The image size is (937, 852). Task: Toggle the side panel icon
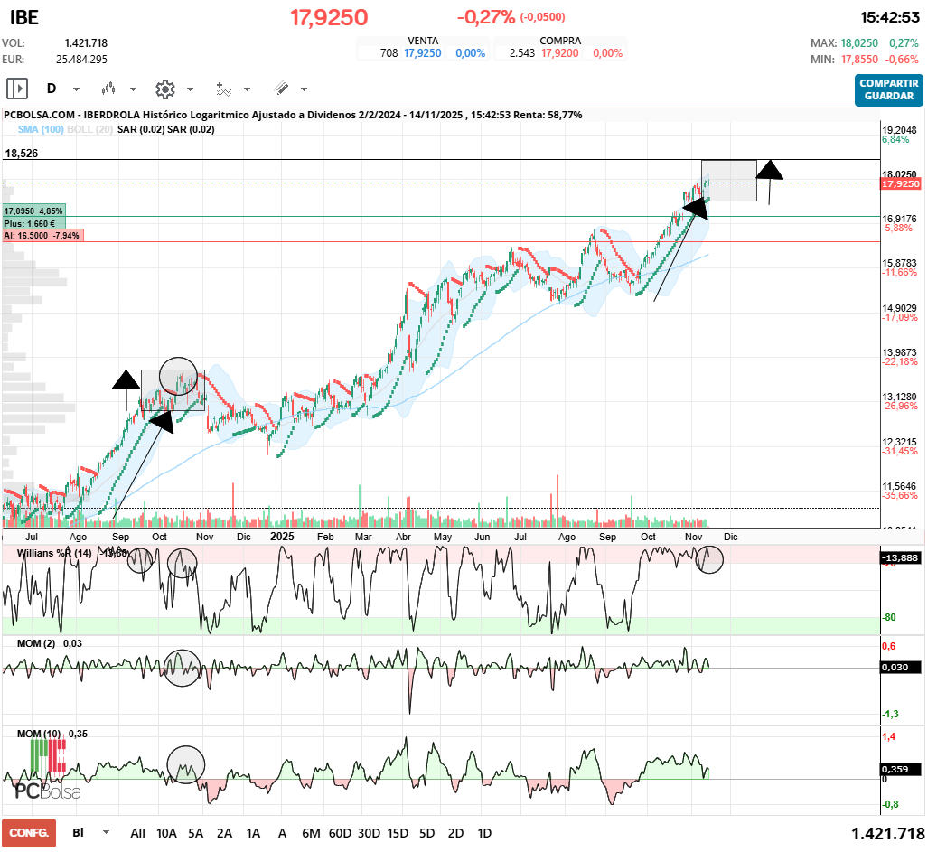(17, 89)
